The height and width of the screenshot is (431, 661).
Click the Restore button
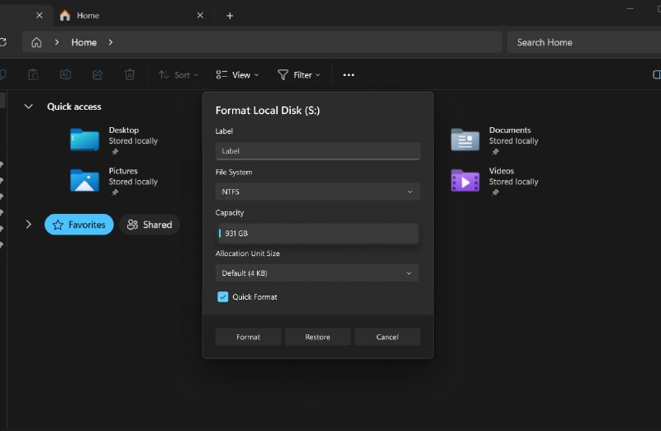pyautogui.click(x=317, y=337)
